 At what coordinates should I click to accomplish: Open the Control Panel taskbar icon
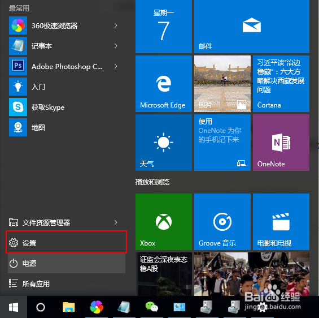pyautogui.click(x=179, y=307)
